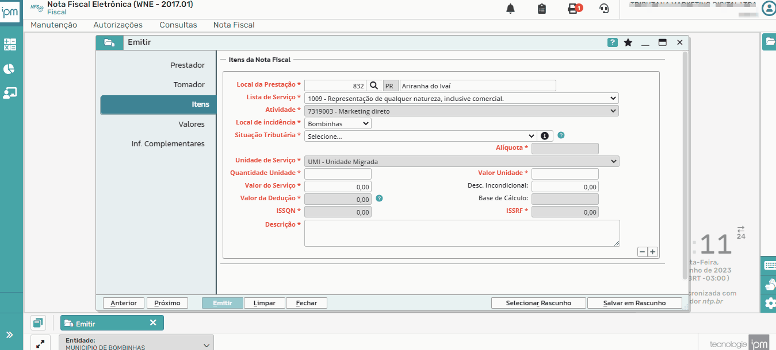This screenshot has height=350, width=776.
Task: Mark Emitir window as favorite
Action: point(628,42)
